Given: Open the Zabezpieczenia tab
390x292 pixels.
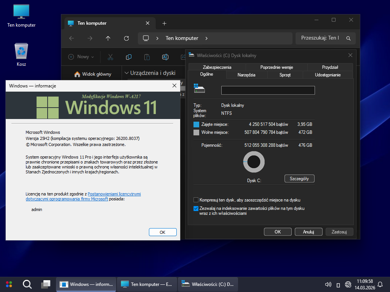Looking at the screenshot, I should [x=217, y=67].
